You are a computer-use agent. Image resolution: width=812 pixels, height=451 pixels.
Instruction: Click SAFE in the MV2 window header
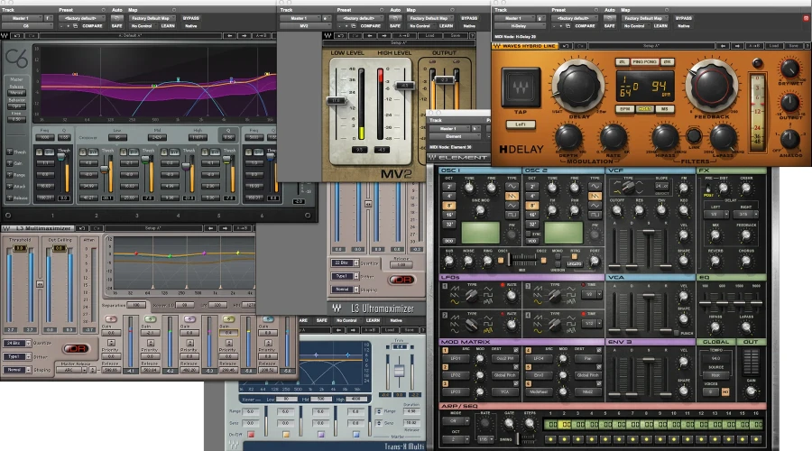(x=395, y=26)
